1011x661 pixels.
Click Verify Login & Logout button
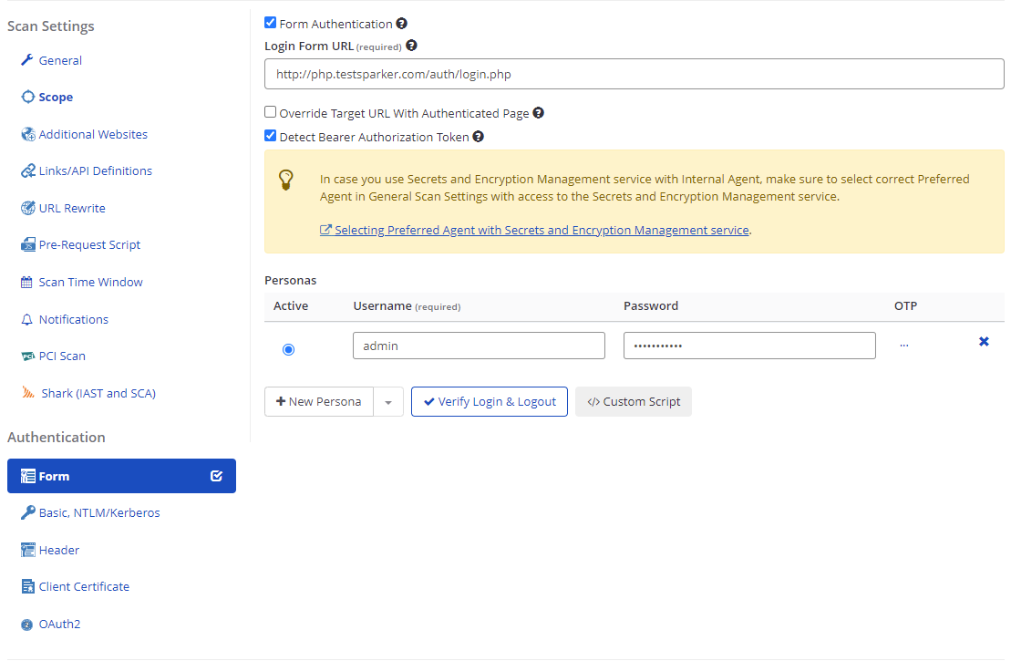click(x=490, y=402)
